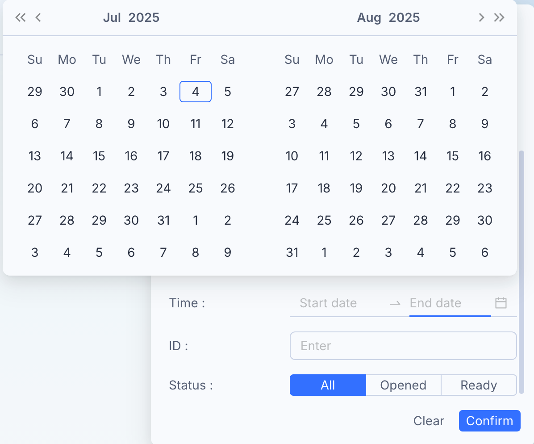Screen dimensions: 534x444
Task: Click the vertical scrollbar of the filter panel
Action: [521, 272]
